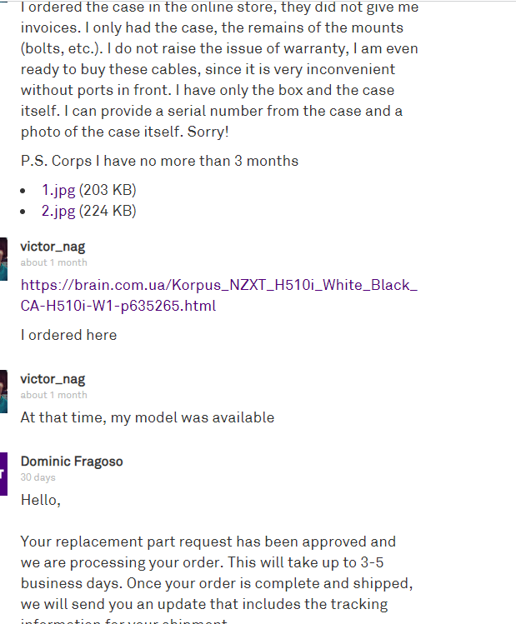Click the Dominic Fragoso author name
This screenshot has width=516, height=624.
(72, 462)
